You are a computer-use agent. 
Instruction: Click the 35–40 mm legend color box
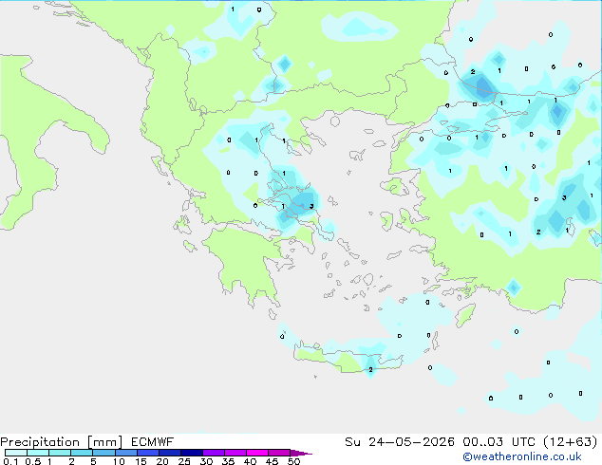pos(235,453)
